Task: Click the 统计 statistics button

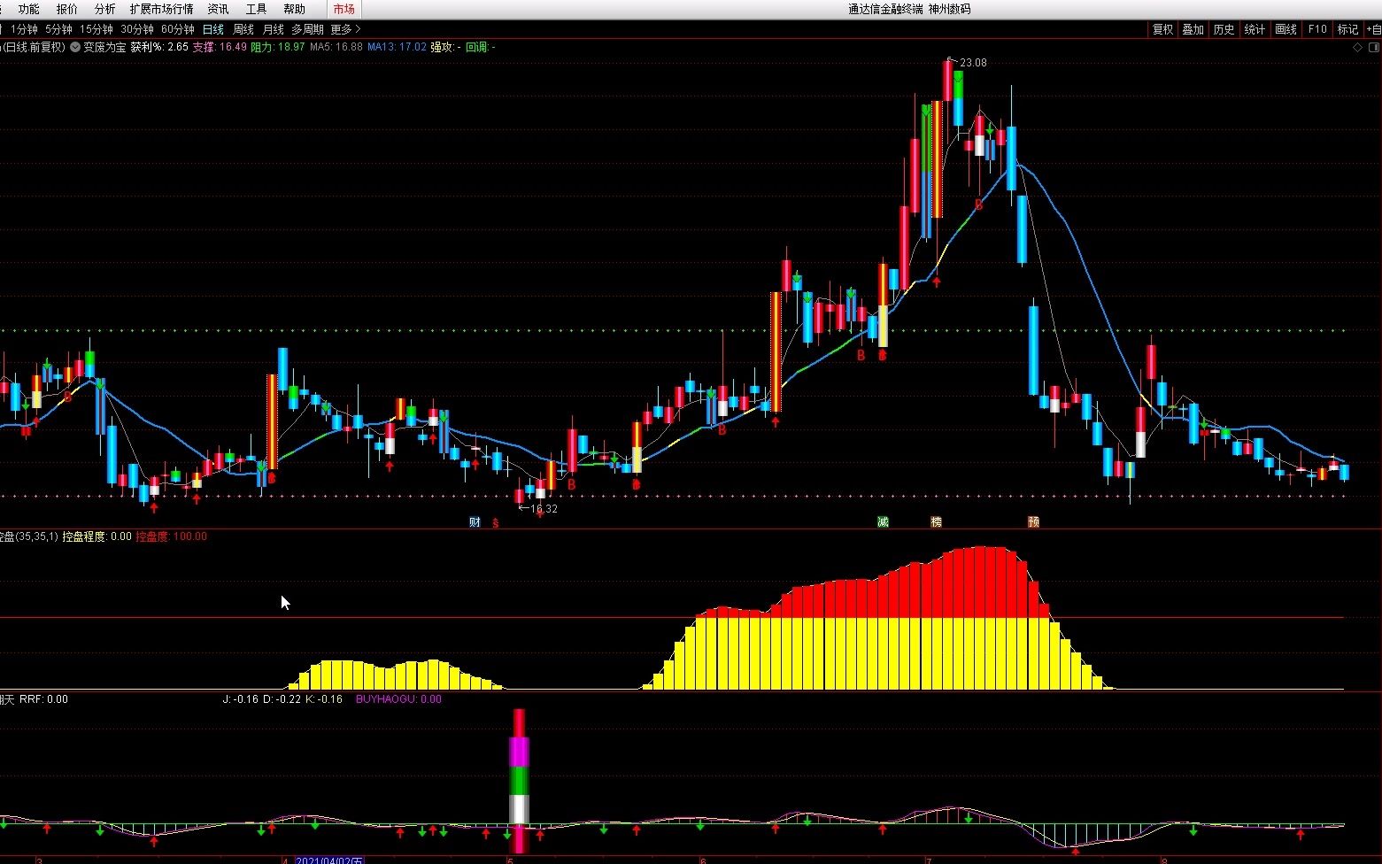Action: [x=1255, y=29]
